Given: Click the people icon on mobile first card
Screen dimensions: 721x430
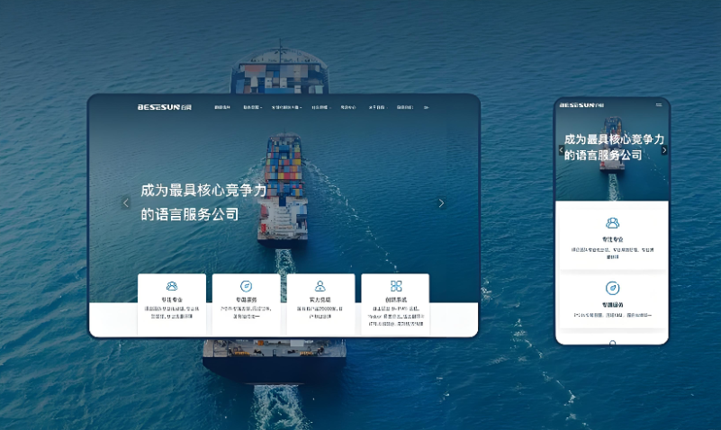Looking at the screenshot, I should pos(612,223).
